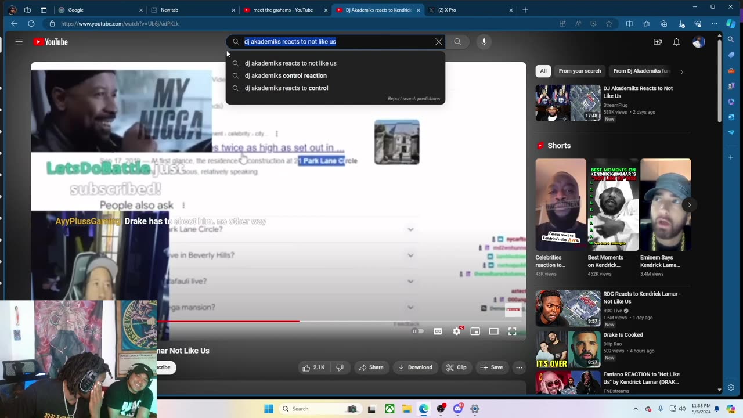
Task: Select the 'From your search' chip
Action: (x=580, y=71)
